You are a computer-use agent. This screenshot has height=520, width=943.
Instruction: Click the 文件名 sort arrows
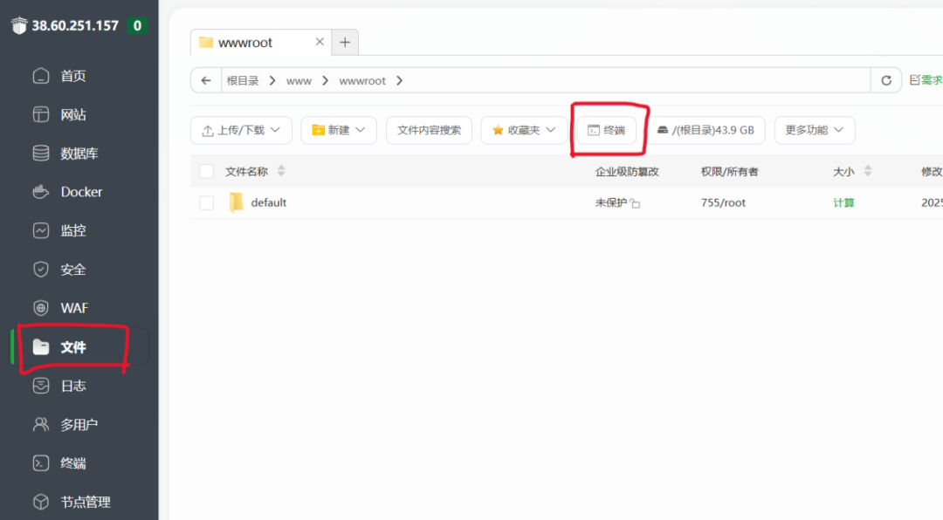(x=280, y=171)
